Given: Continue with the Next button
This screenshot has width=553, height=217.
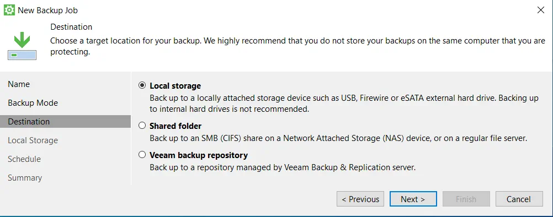Looking at the screenshot, I should 413,199.
